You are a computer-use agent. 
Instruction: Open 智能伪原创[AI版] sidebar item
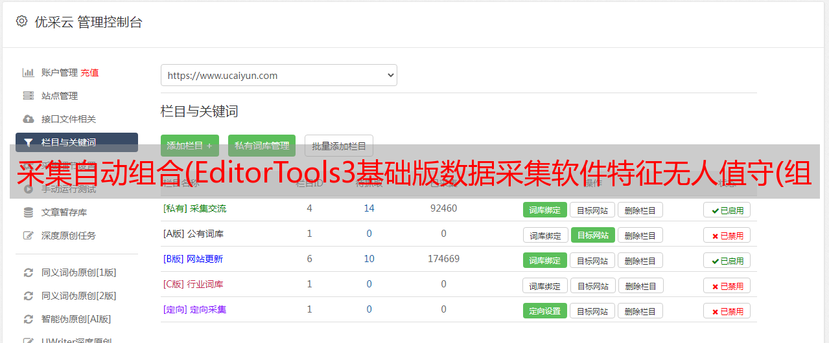(76, 319)
